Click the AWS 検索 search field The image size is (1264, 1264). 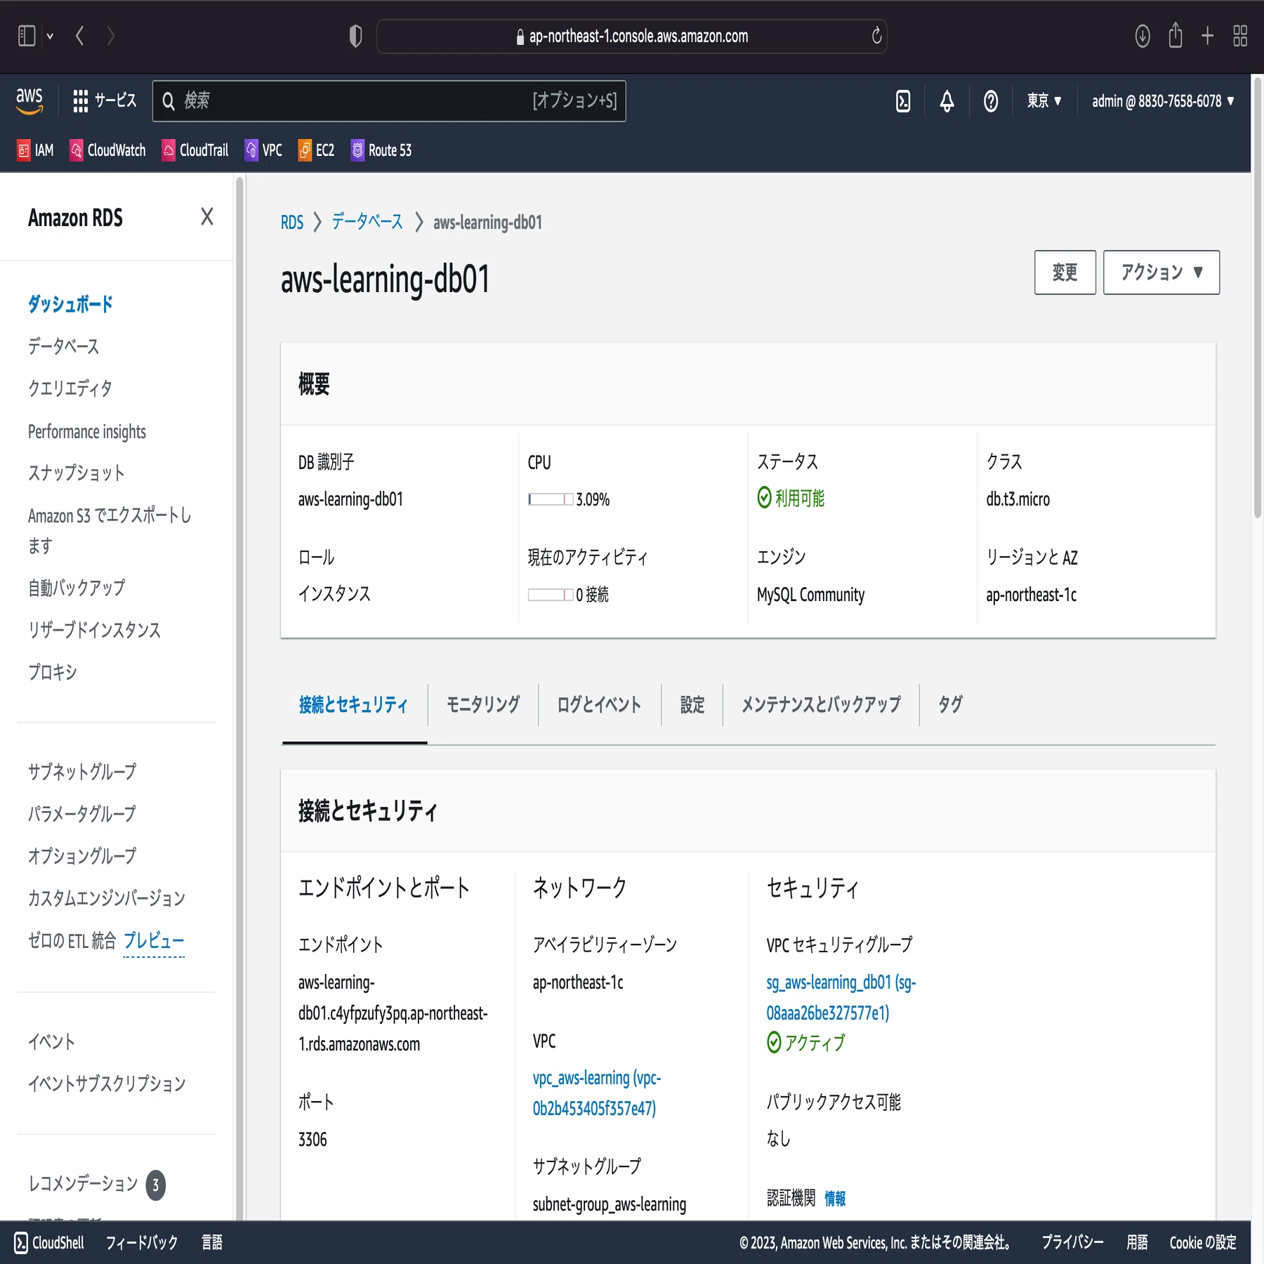tap(389, 101)
